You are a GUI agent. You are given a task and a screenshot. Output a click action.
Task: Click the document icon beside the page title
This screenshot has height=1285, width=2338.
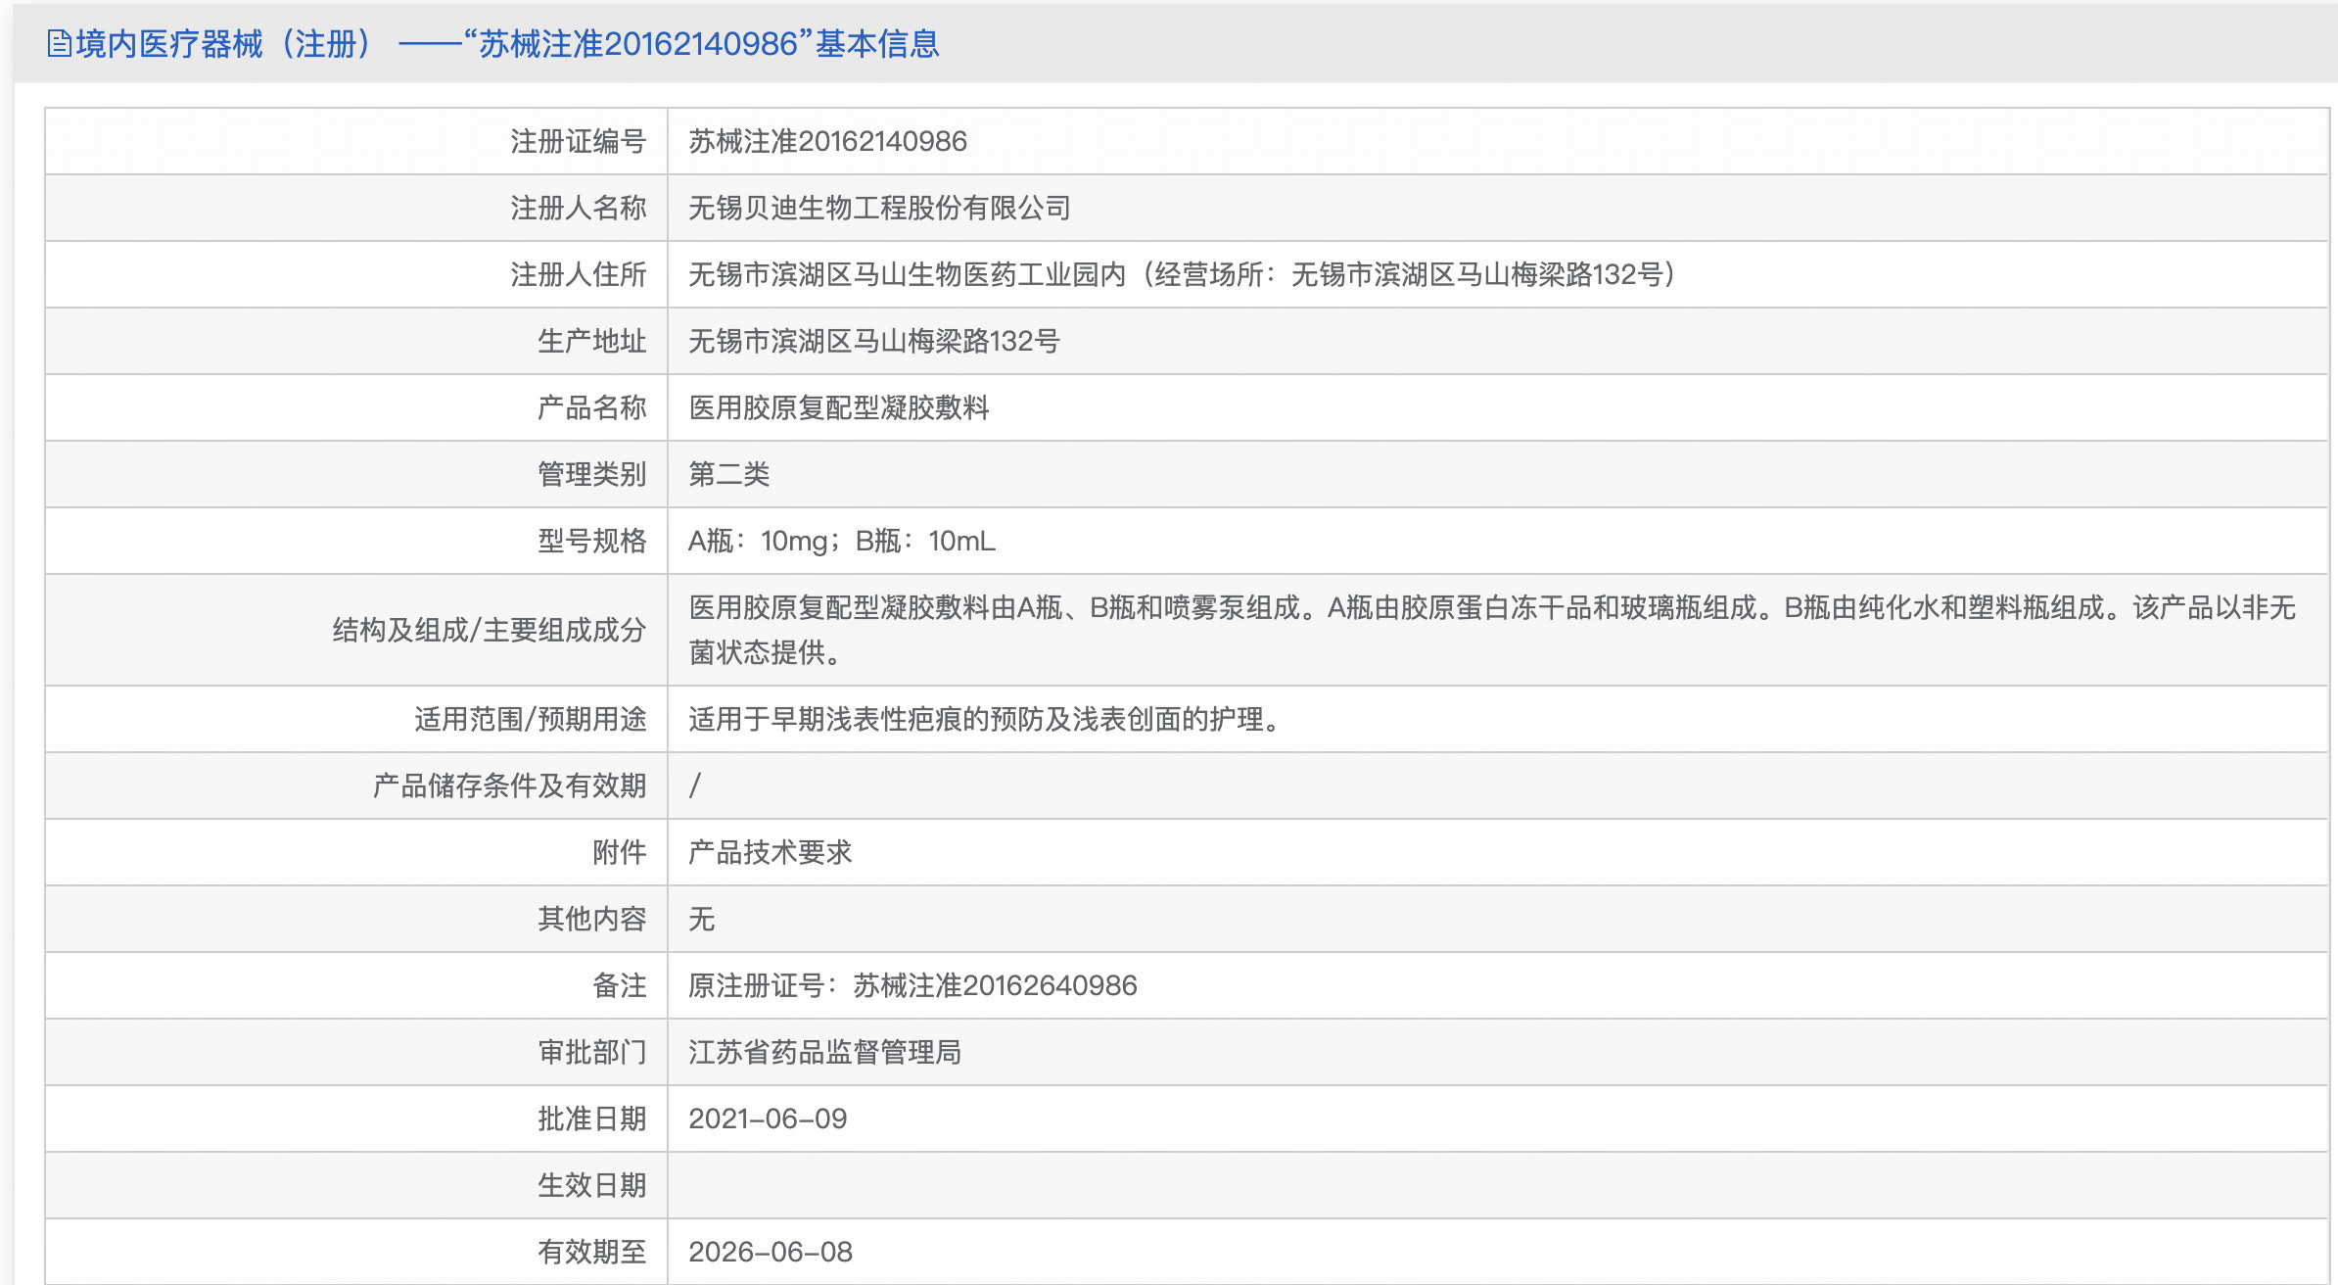(x=59, y=44)
